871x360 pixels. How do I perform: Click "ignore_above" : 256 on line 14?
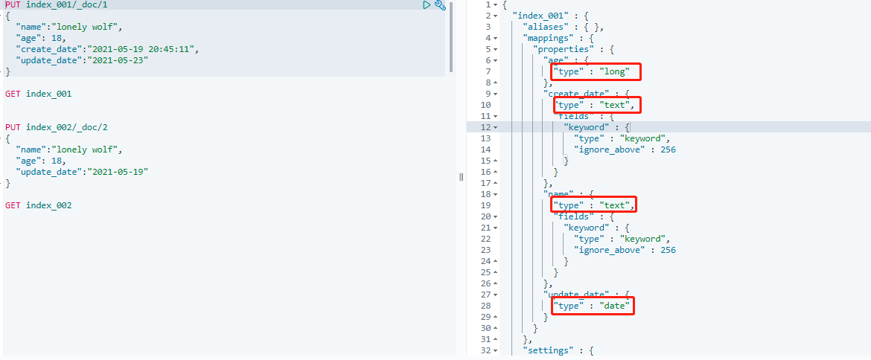click(x=625, y=150)
